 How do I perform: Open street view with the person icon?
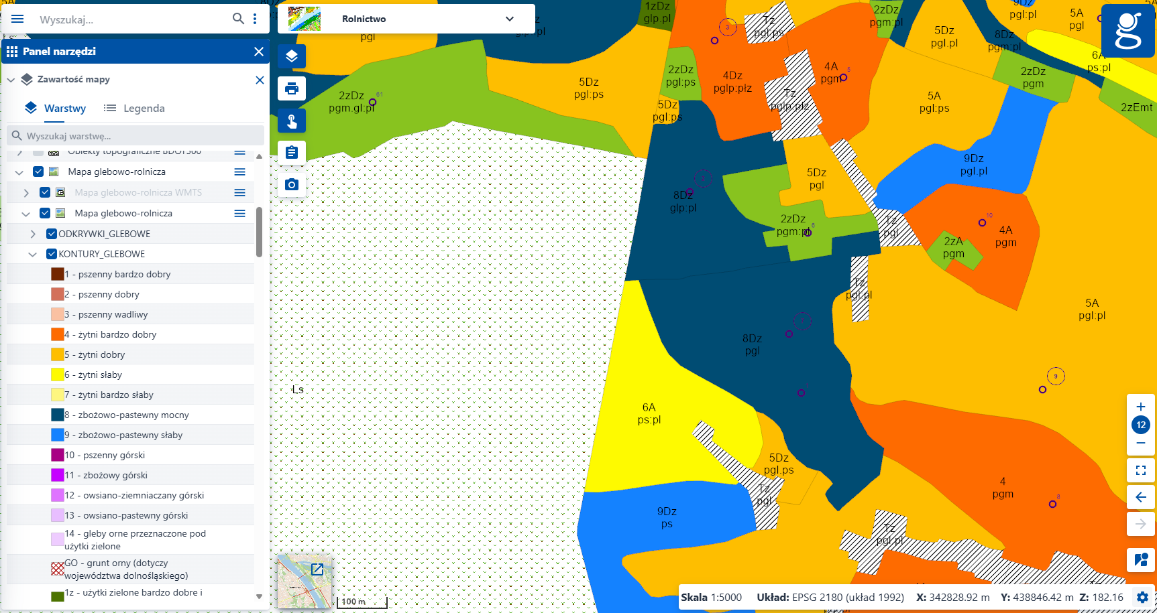click(1141, 560)
